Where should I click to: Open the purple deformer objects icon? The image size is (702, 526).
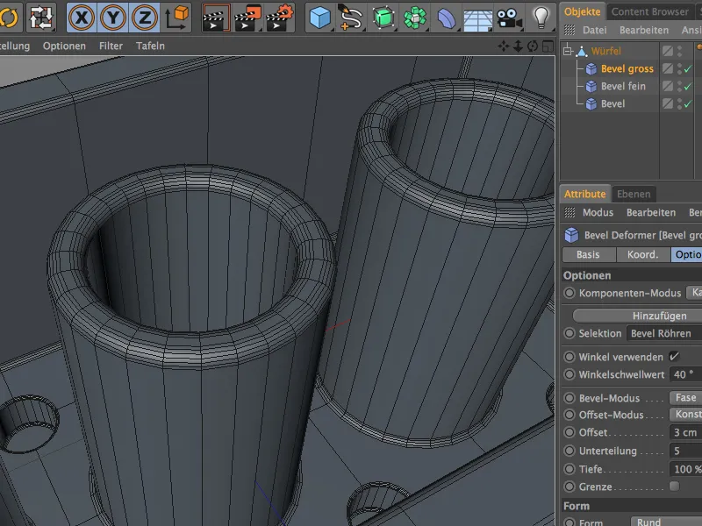pos(446,18)
